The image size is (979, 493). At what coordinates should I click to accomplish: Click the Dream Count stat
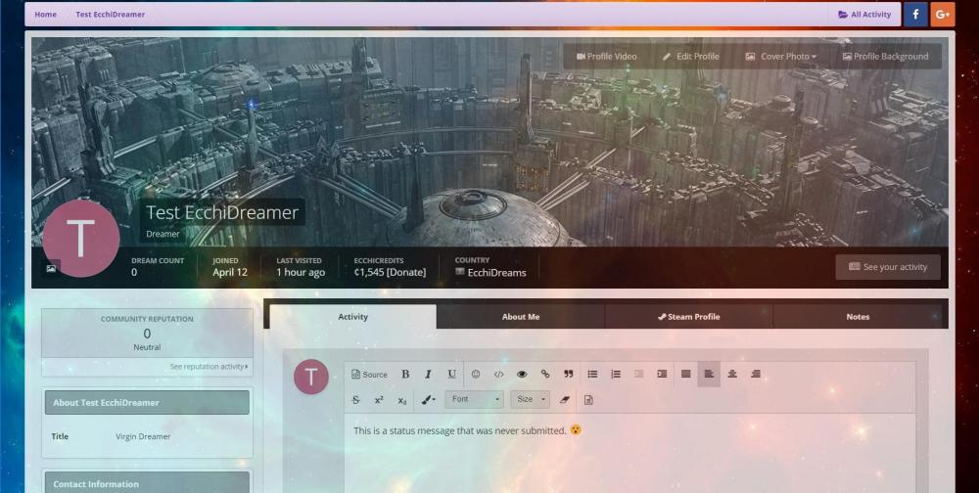point(158,266)
